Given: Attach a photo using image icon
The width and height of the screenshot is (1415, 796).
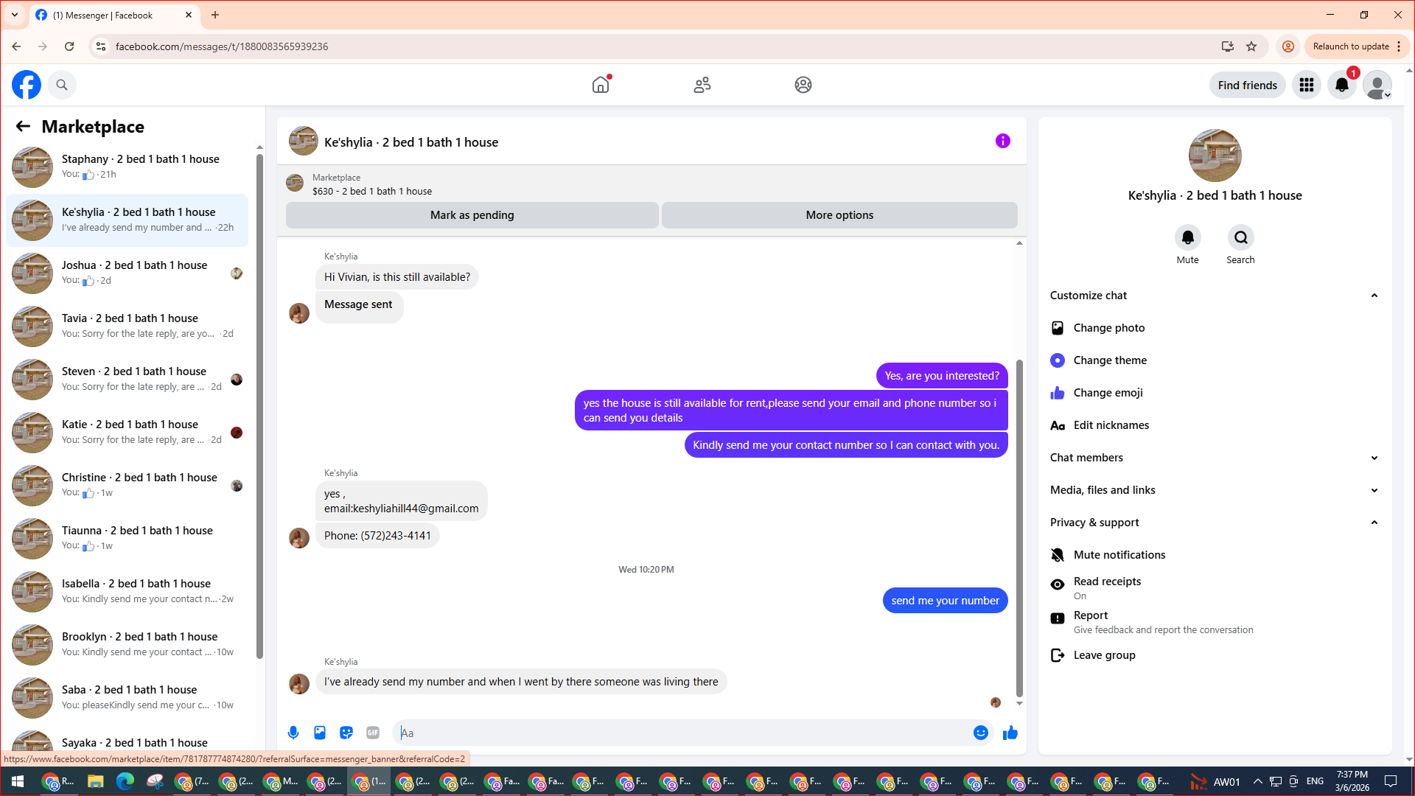Looking at the screenshot, I should point(320,733).
